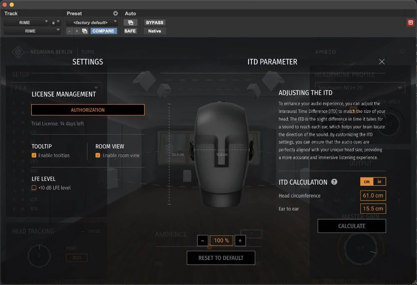Open the RIME track selector dropdown
The image size is (417, 285).
pyautogui.click(x=26, y=22)
